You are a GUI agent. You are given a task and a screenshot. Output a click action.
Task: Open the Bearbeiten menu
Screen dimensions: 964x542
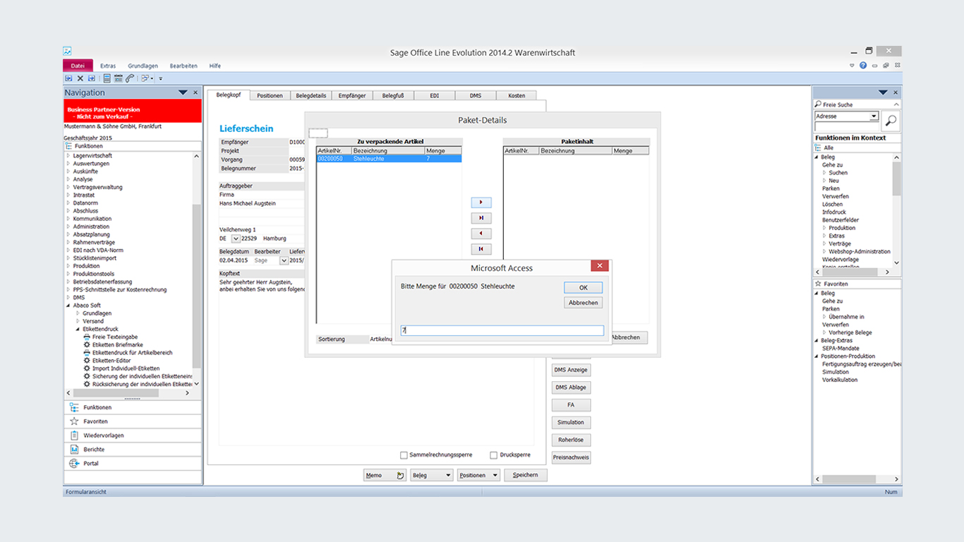point(183,66)
